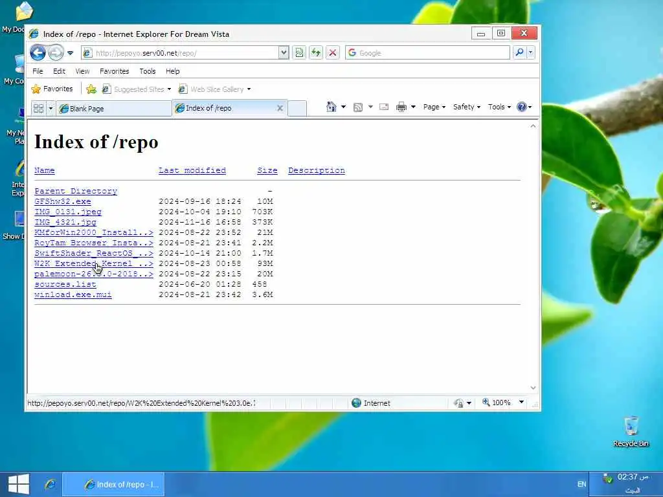663x497 pixels.
Task: Select Index of /repo taskbar button
Action: (x=113, y=484)
